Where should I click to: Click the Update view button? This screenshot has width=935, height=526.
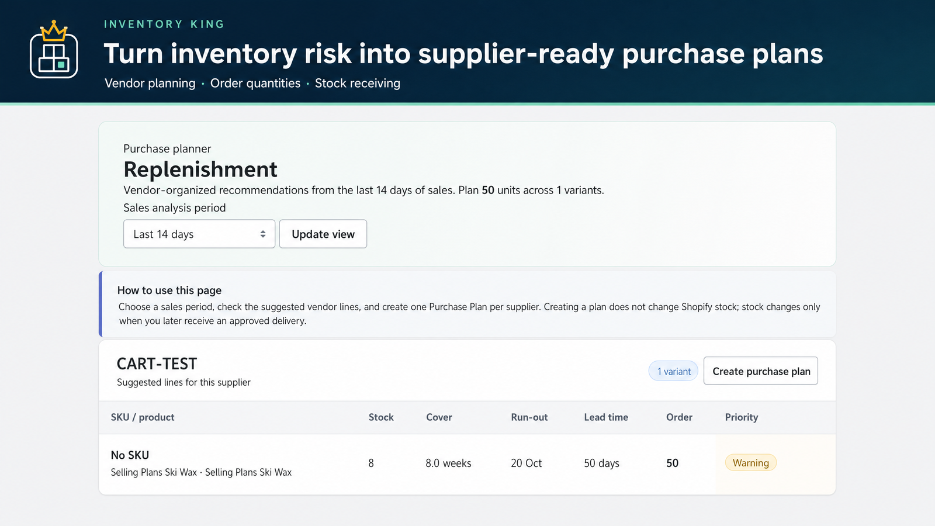click(x=323, y=234)
